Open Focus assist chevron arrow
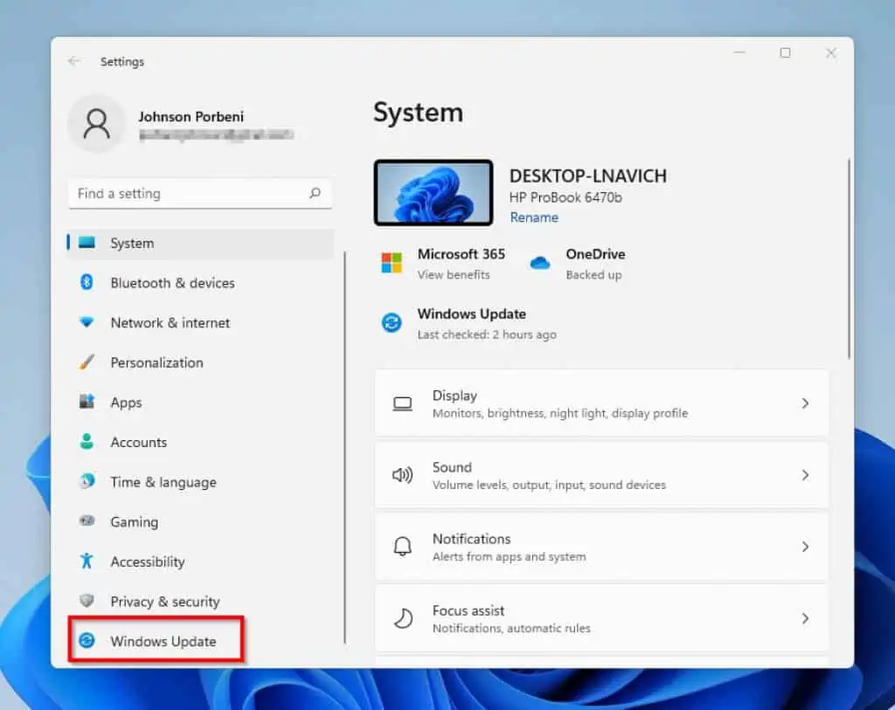Viewport: 895px width, 710px height. pos(805,618)
